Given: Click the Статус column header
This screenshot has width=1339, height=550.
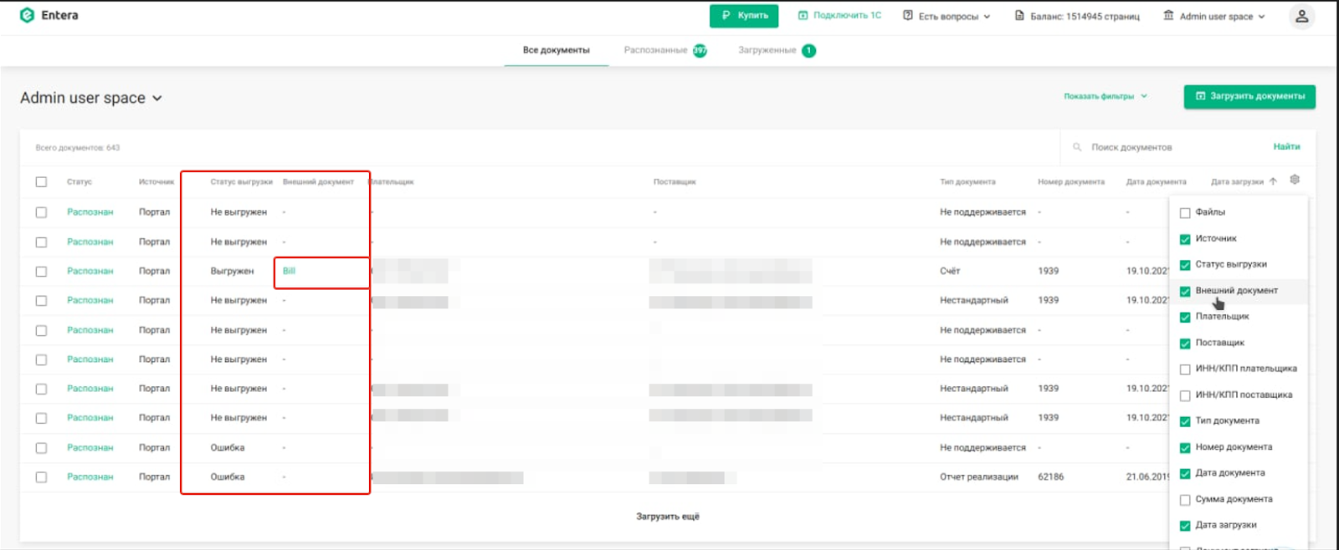Looking at the screenshot, I should pos(80,181).
